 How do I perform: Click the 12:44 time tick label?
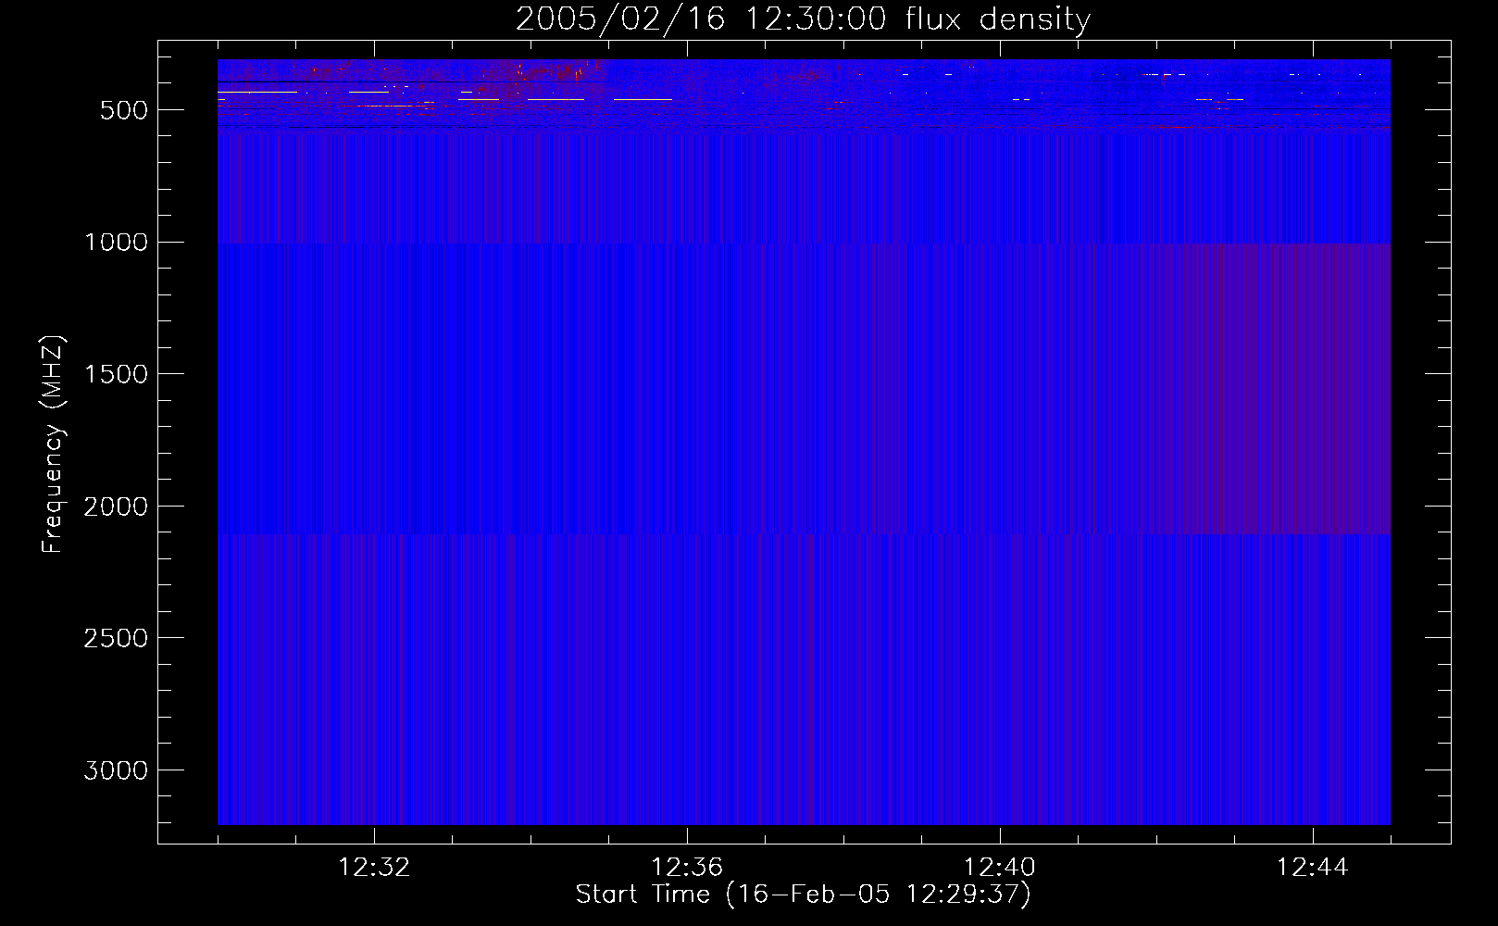click(x=1313, y=868)
